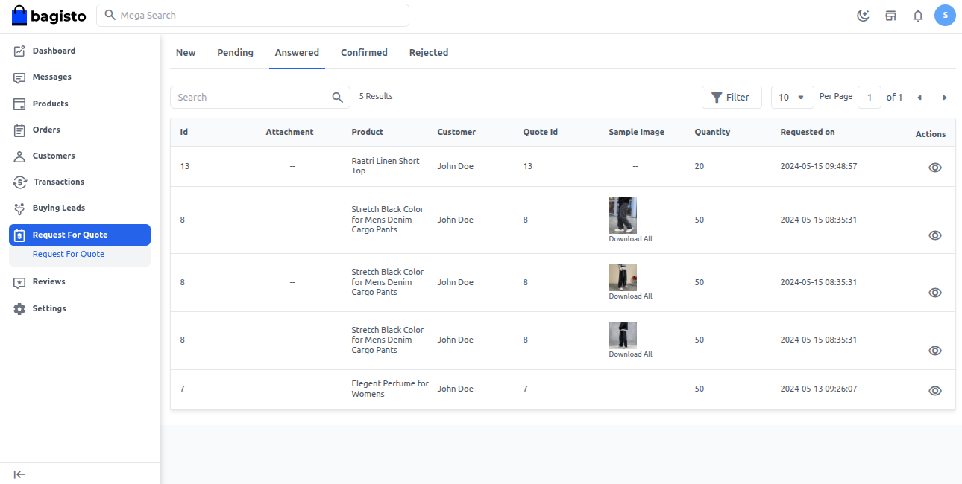
Task: Collapse the sidebar menu
Action: (19, 474)
